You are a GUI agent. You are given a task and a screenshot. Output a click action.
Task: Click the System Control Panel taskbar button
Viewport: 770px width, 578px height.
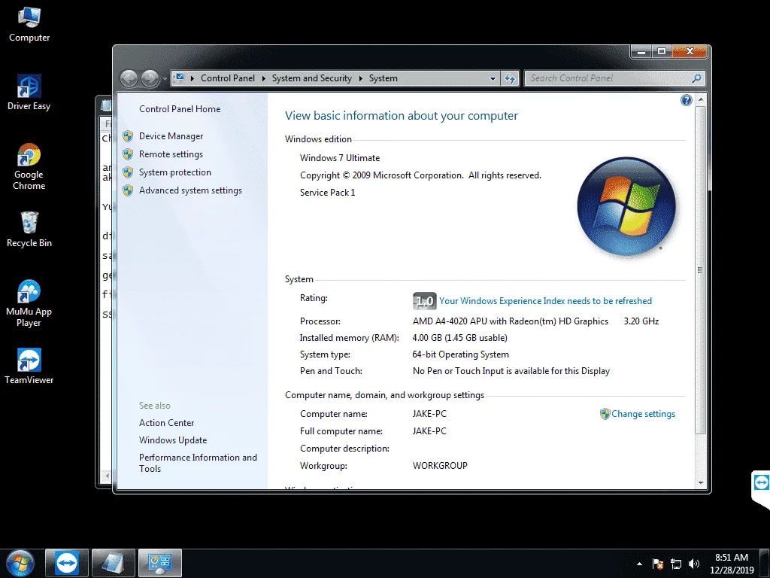pos(160,563)
